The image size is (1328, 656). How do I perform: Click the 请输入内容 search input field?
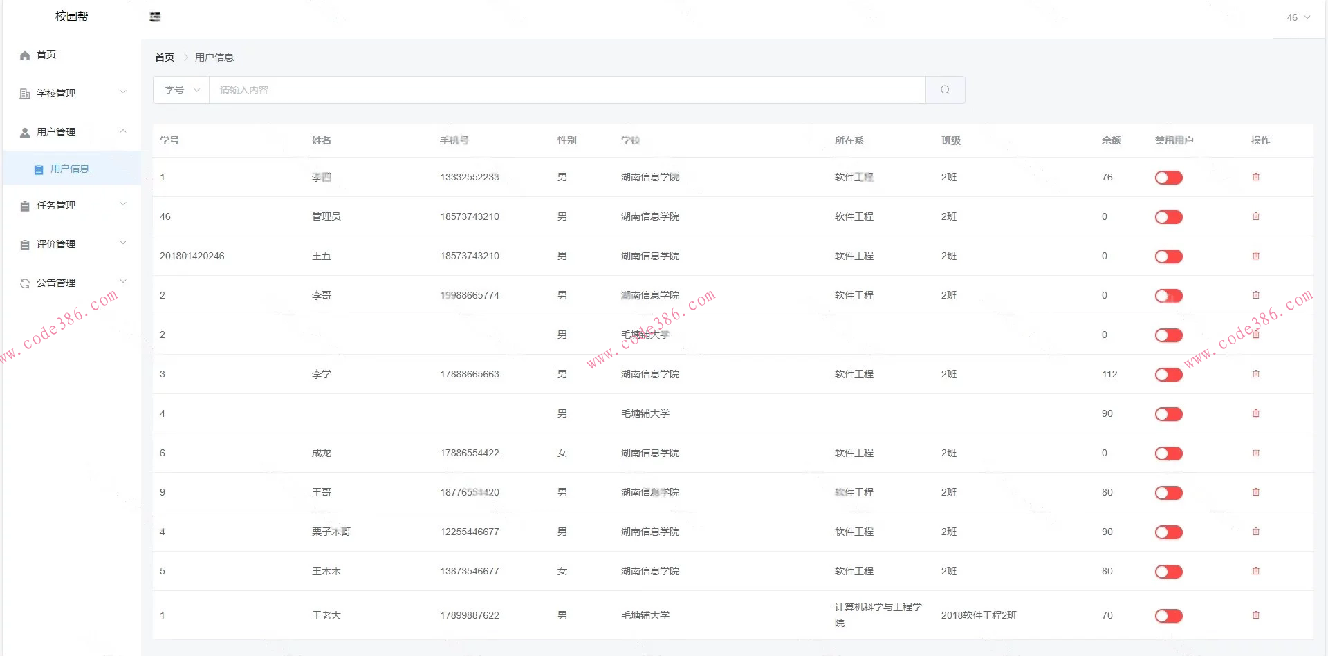pos(566,90)
